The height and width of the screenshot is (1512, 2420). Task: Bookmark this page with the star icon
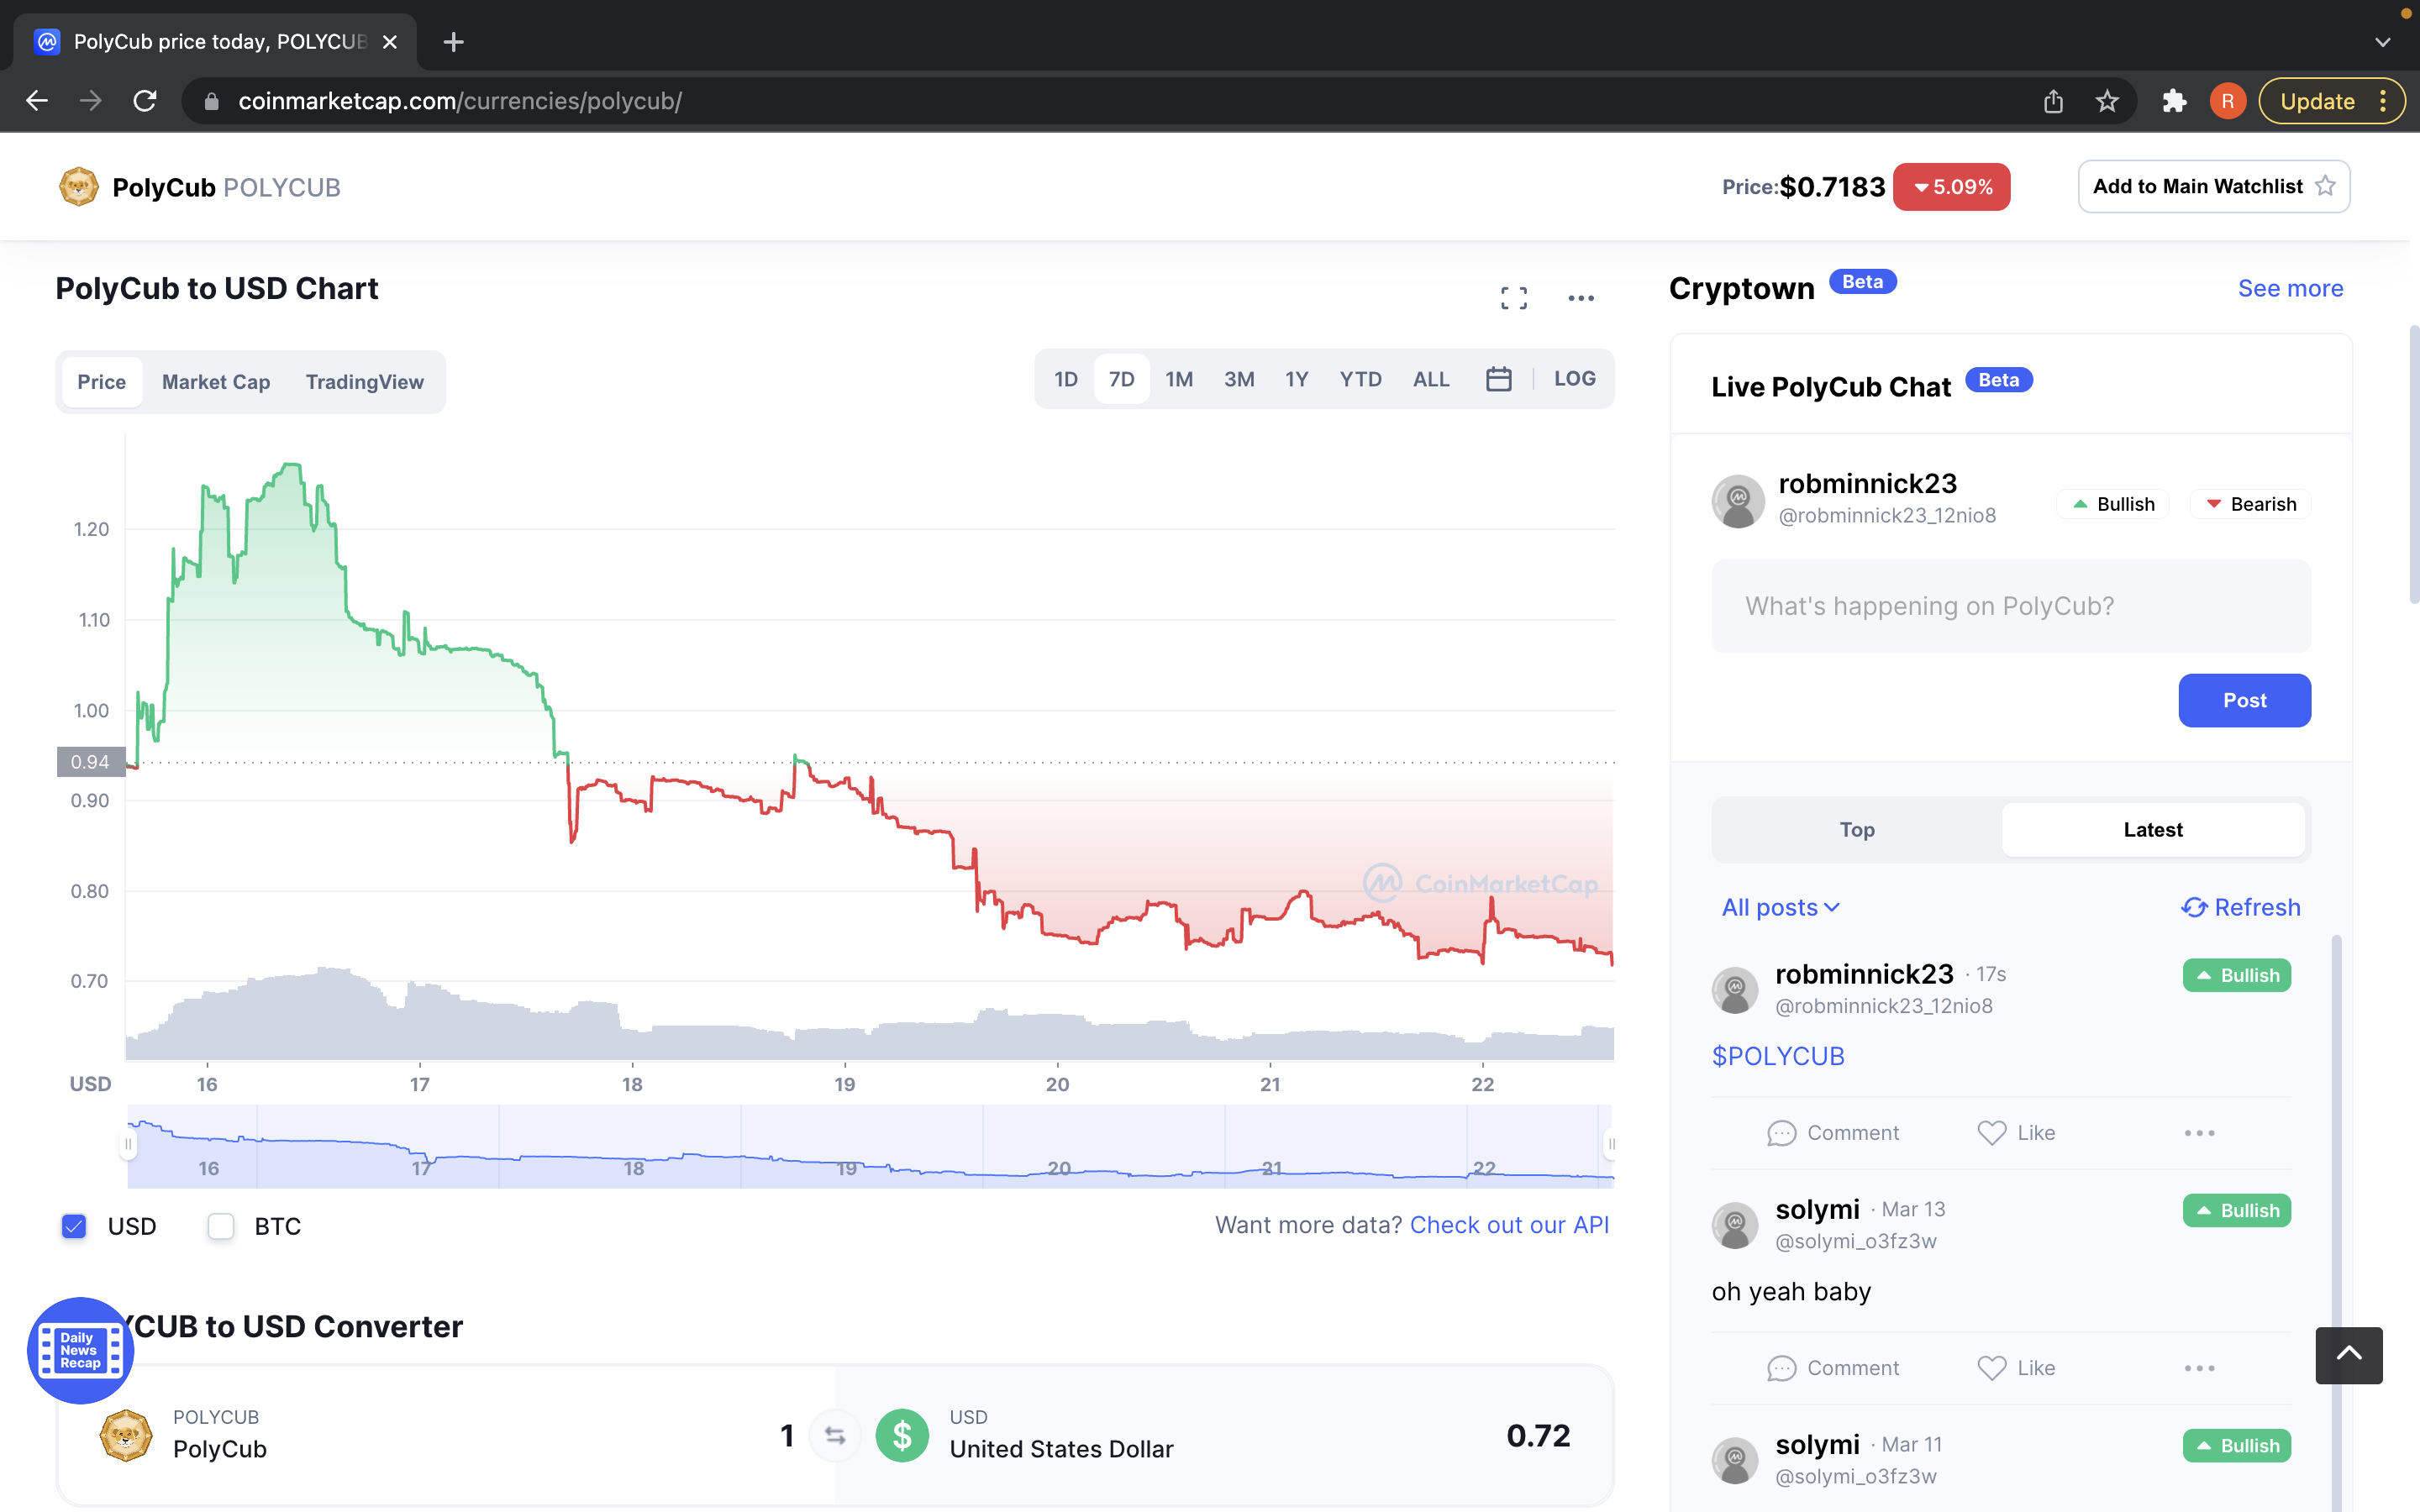[x=2107, y=101]
